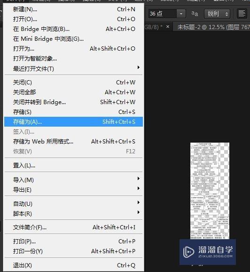Open the 锐利 anti-aliasing dropdown
Image resolution: width=250 pixels, height=272 pixels.
[217, 14]
